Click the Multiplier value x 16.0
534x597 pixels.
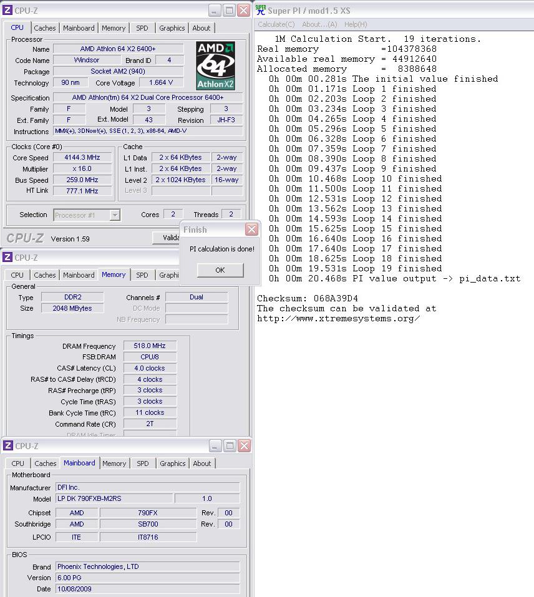click(82, 168)
